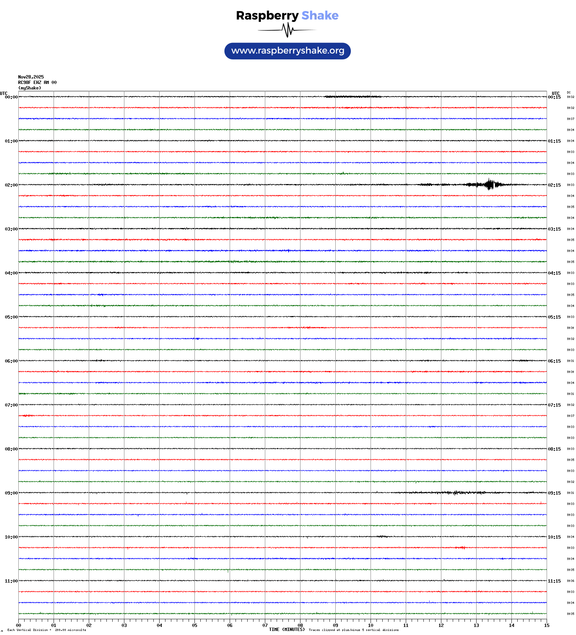Image resolution: width=576 pixels, height=635 pixels.
Task: Click the black signal burst on the 00:00 trace
Action: click(352, 97)
